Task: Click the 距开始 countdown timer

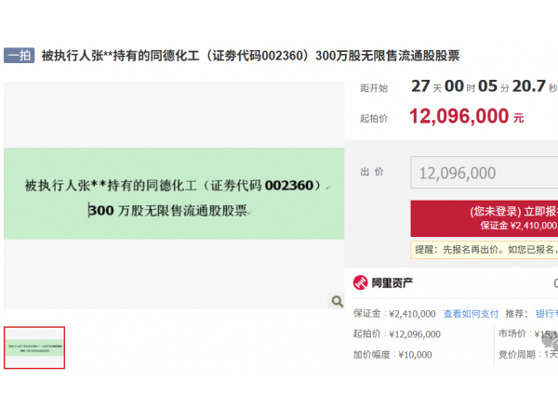Action: (484, 88)
